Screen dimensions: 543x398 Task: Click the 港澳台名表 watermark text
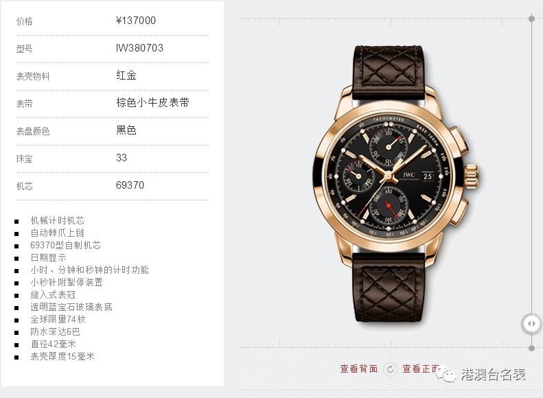[x=493, y=375]
